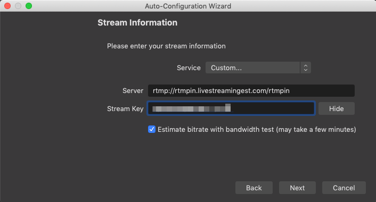Screen dimensions: 376x202
Task: Click the gray minimize window button
Action: (x=18, y=6)
